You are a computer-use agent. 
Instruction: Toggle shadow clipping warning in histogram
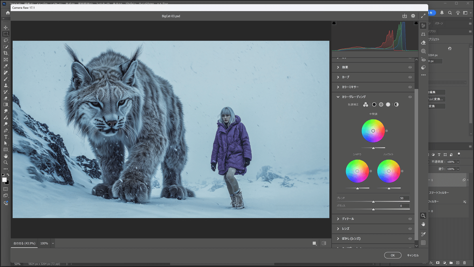334,23
